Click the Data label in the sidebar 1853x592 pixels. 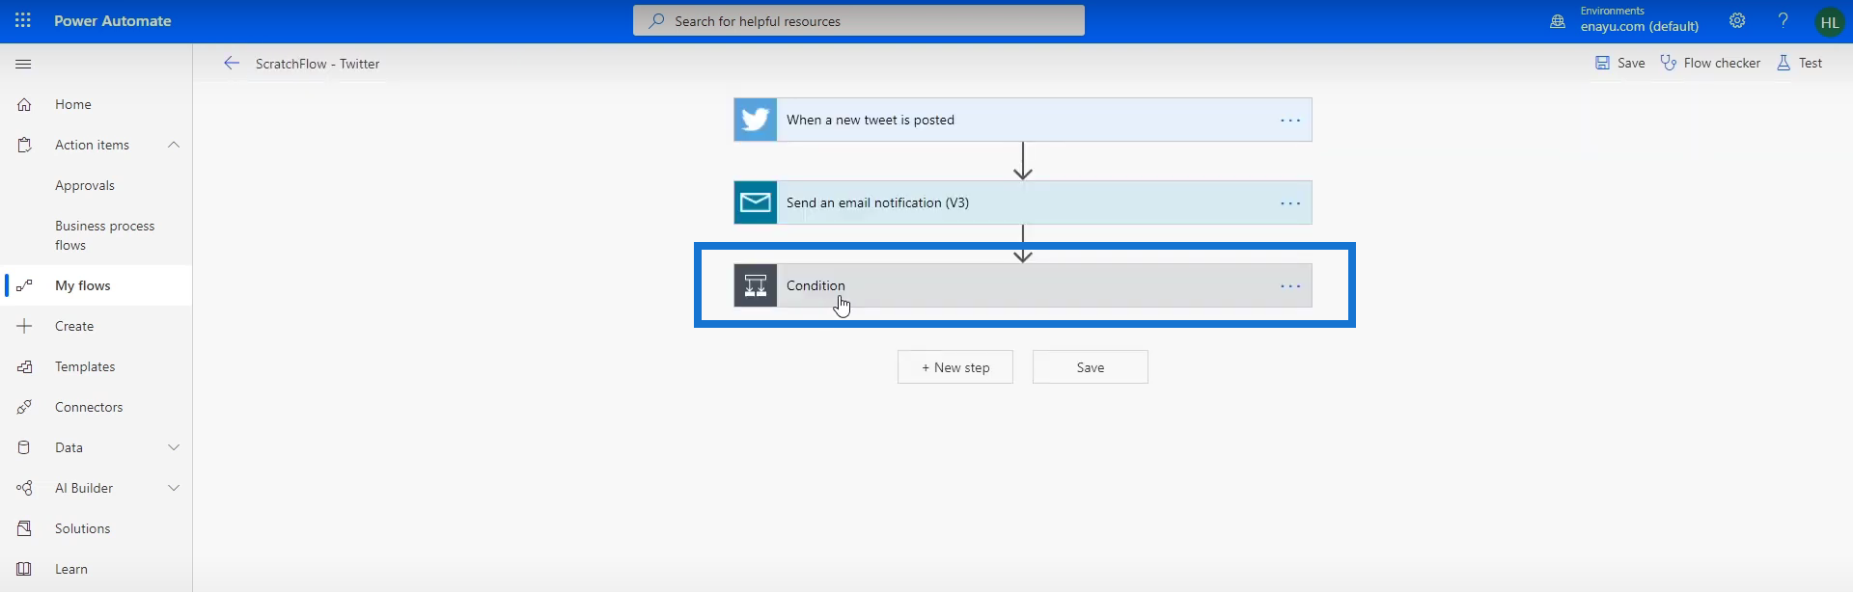tap(69, 447)
